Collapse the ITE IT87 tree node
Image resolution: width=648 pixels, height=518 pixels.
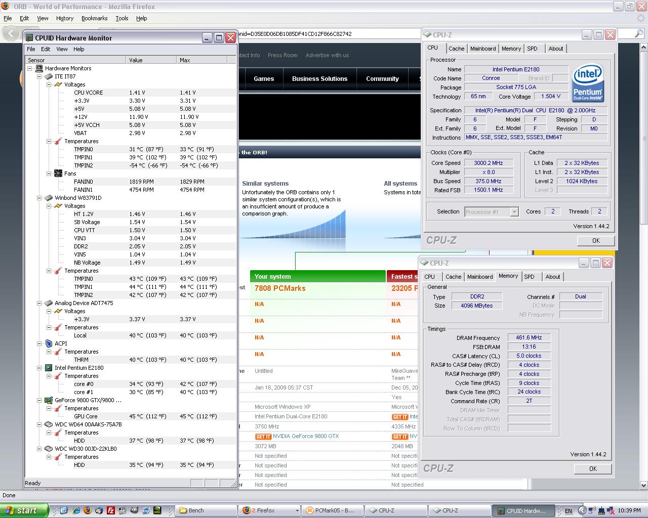click(x=39, y=76)
